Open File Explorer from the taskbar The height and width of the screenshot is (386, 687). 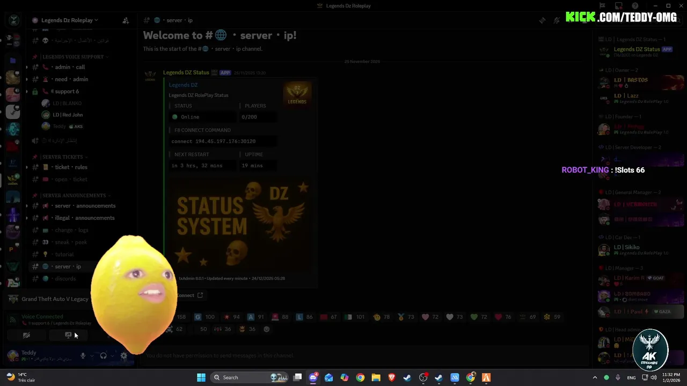tap(376, 377)
